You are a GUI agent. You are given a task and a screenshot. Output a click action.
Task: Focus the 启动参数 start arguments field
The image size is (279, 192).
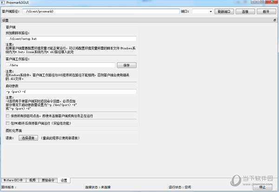[71, 92]
